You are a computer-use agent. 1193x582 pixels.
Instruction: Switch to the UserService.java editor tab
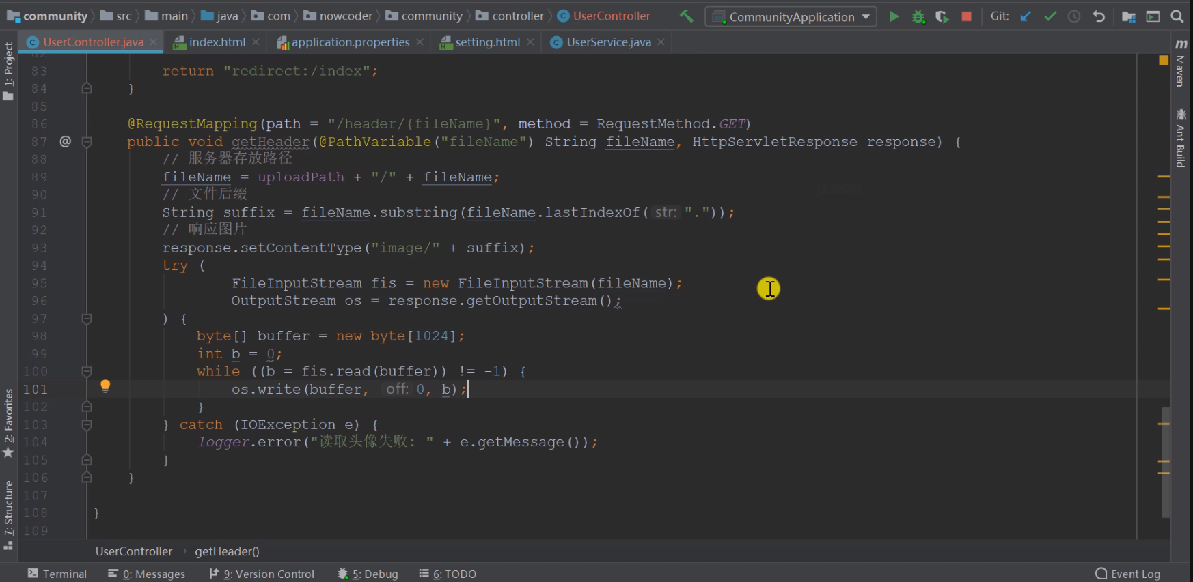pyautogui.click(x=608, y=42)
